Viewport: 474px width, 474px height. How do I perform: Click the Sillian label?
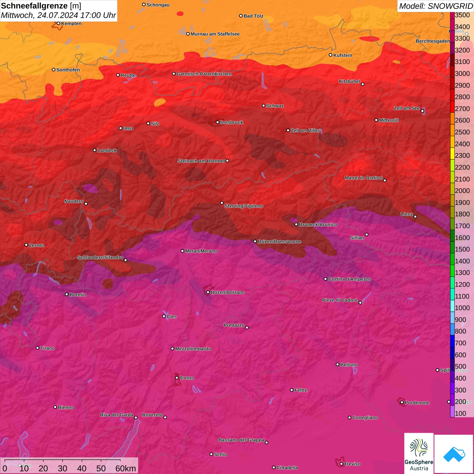click(357, 238)
